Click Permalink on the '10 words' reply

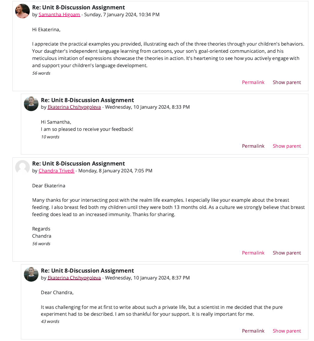[x=253, y=146]
